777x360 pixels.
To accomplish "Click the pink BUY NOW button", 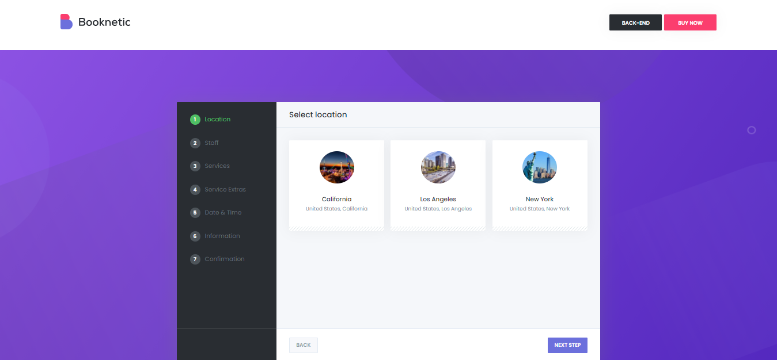I will coord(690,22).
